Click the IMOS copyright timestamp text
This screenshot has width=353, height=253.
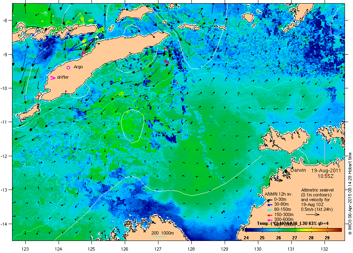[350, 194]
